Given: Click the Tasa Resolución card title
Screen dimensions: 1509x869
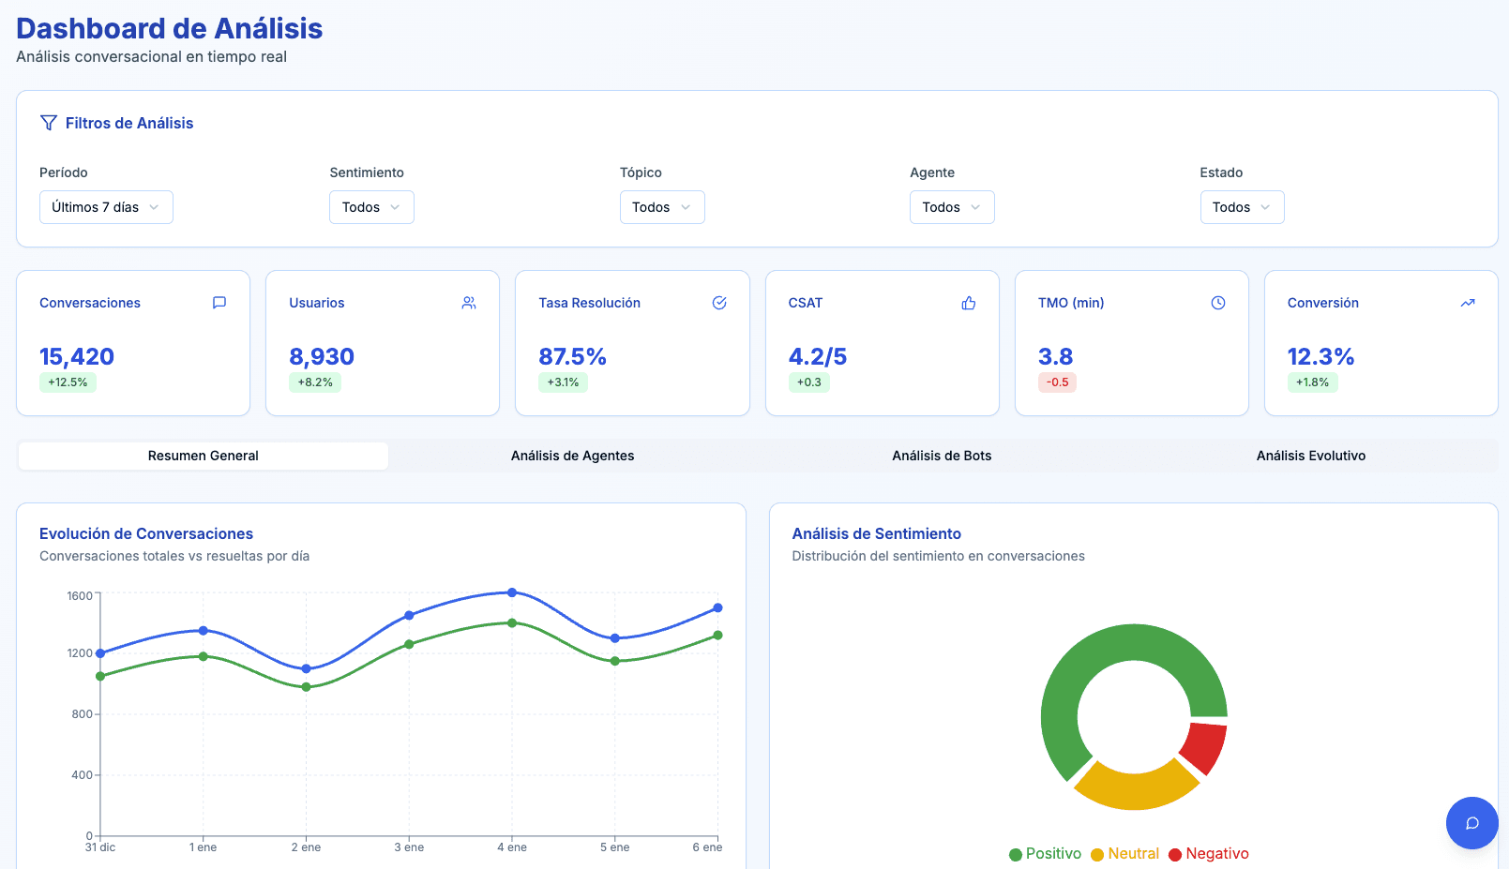Looking at the screenshot, I should (589, 303).
